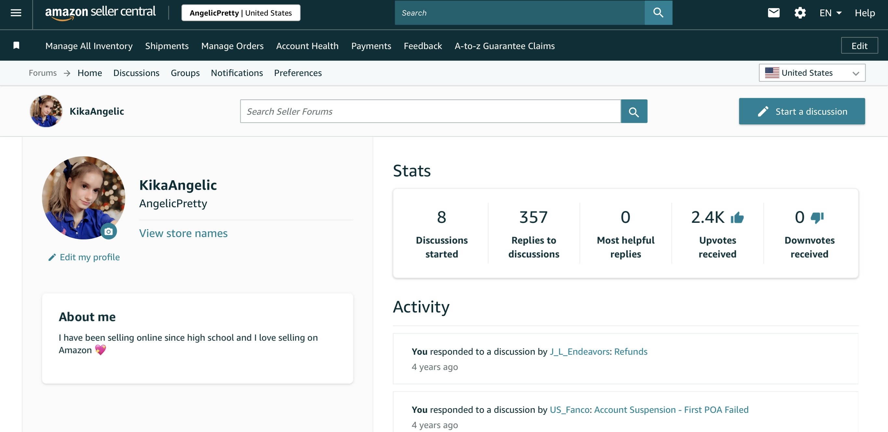Click the View store names link
Image resolution: width=888 pixels, height=432 pixels.
[x=183, y=233]
